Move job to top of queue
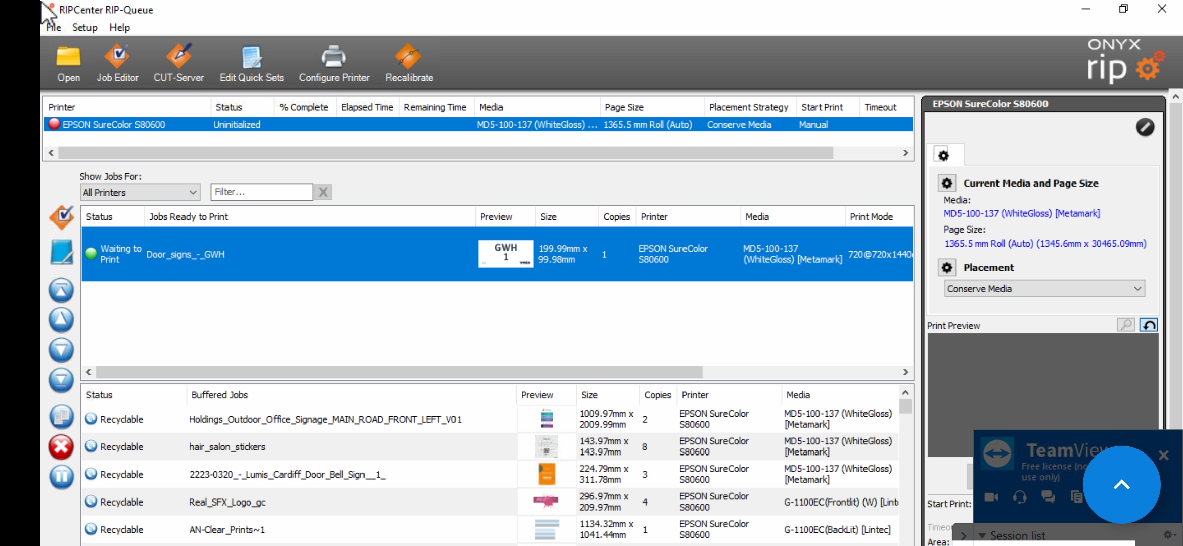This screenshot has height=546, width=1183. (61, 290)
